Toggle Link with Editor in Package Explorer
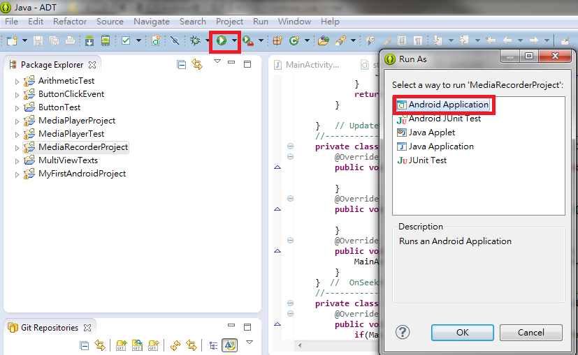The width and height of the screenshot is (578, 355). pos(197,65)
